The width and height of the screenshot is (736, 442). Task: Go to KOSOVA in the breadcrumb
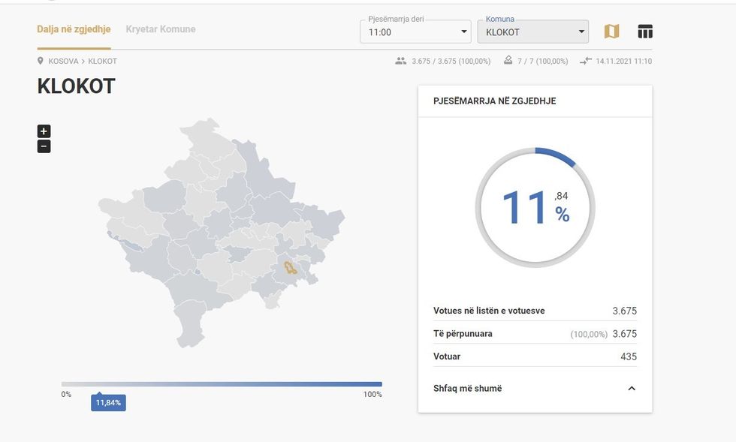click(x=63, y=62)
